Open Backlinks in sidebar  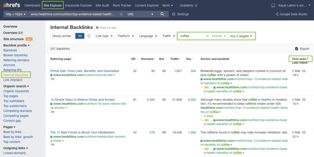(x=10, y=50)
